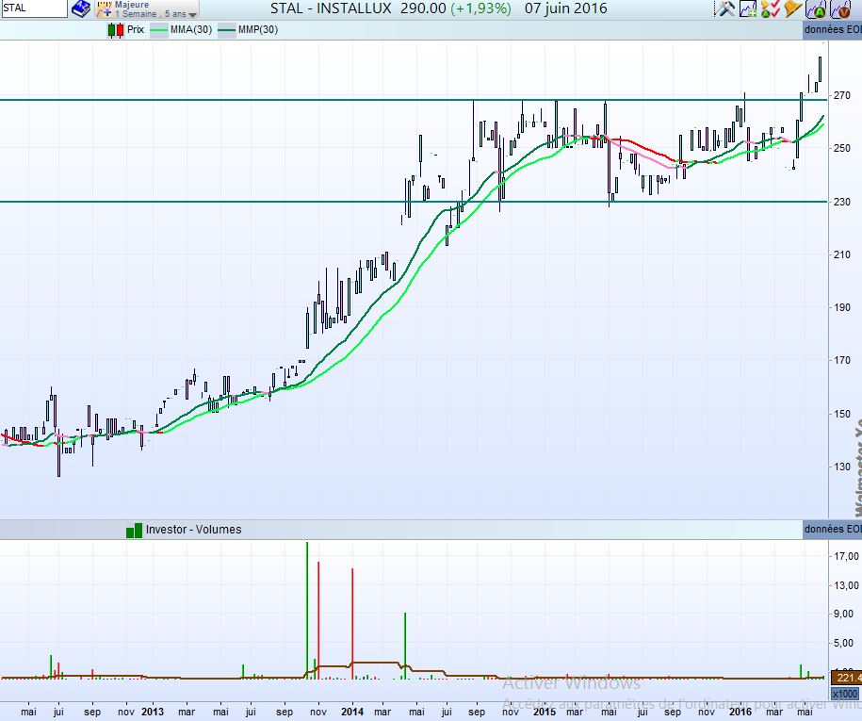
Task: Click the 2013 year label on time axis
Action: pyautogui.click(x=153, y=712)
